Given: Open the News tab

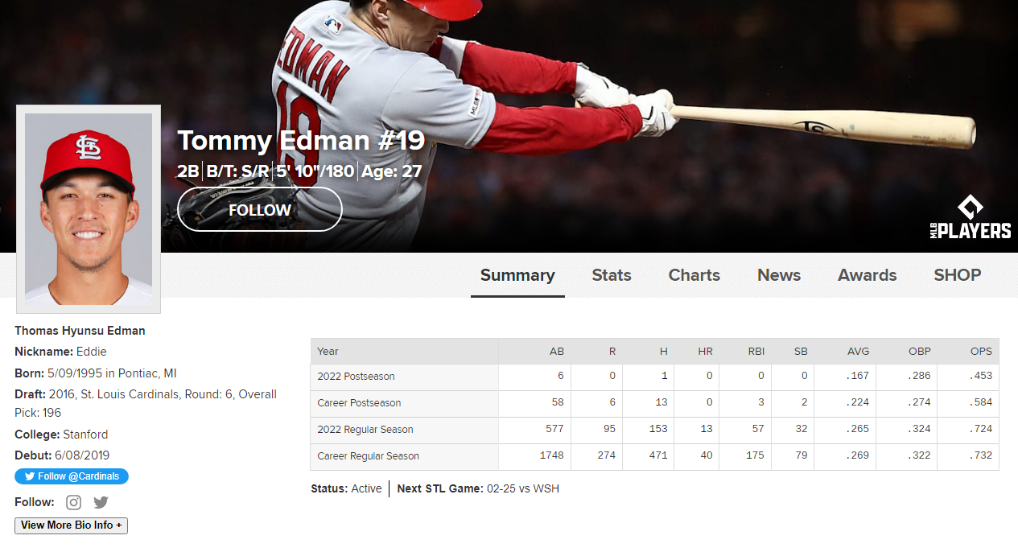Looking at the screenshot, I should tap(779, 275).
